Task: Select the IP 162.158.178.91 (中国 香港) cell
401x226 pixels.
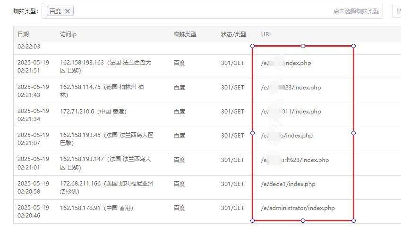Action: [x=96, y=208]
